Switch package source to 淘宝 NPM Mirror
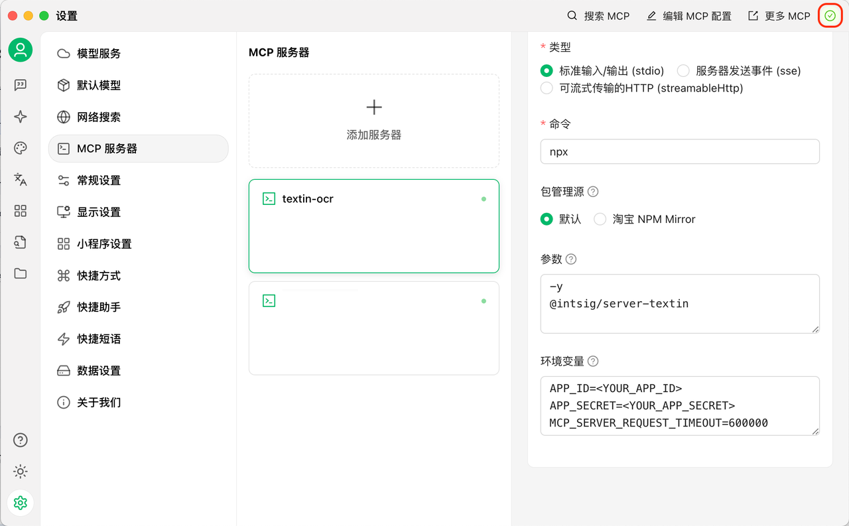 click(x=600, y=219)
